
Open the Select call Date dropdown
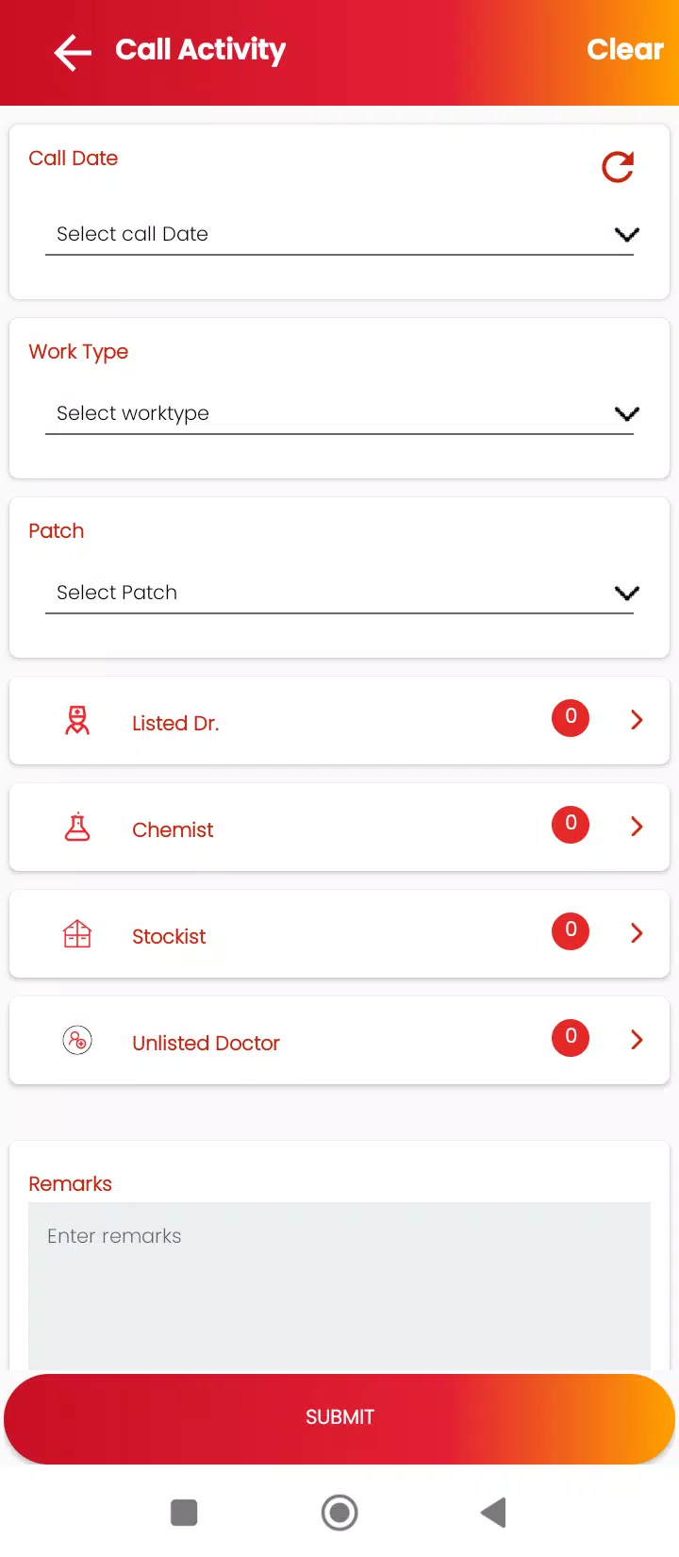click(339, 234)
